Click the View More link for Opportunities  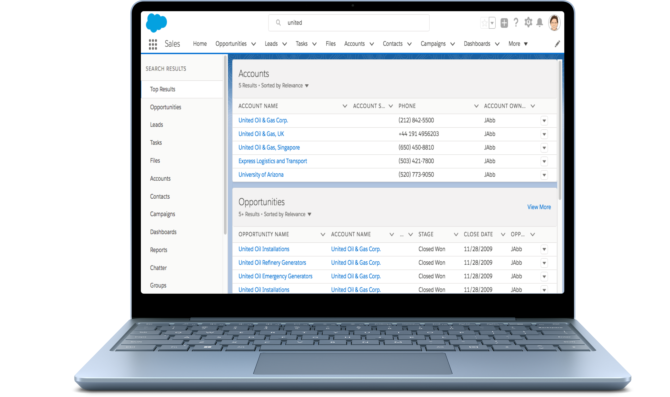tap(539, 207)
